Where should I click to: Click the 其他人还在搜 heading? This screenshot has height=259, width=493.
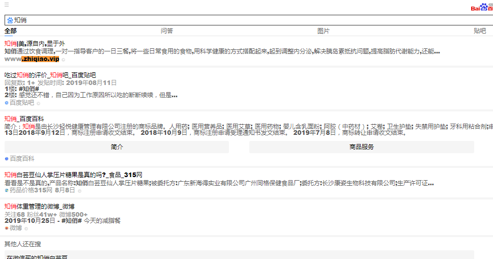tap(22, 244)
